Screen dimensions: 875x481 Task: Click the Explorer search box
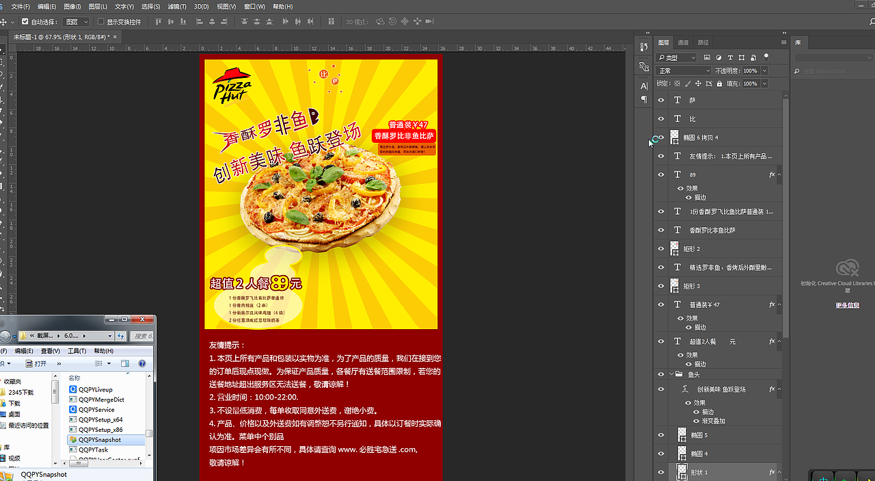[x=142, y=336]
